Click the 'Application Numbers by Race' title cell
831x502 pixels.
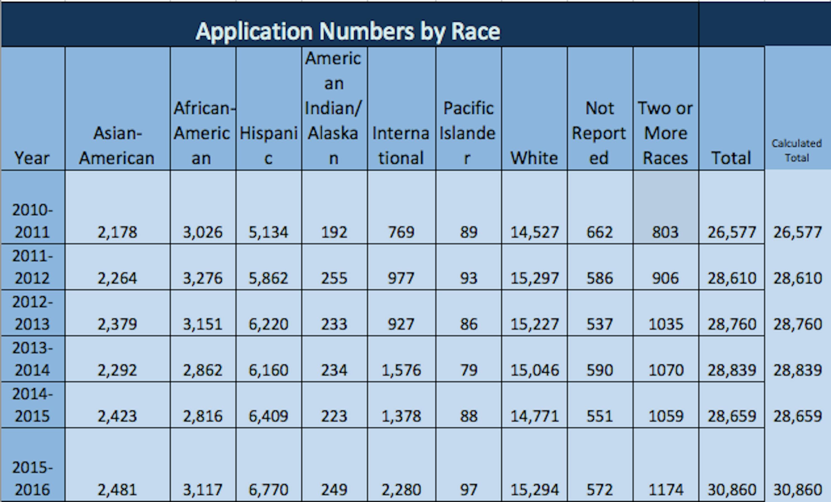click(348, 31)
